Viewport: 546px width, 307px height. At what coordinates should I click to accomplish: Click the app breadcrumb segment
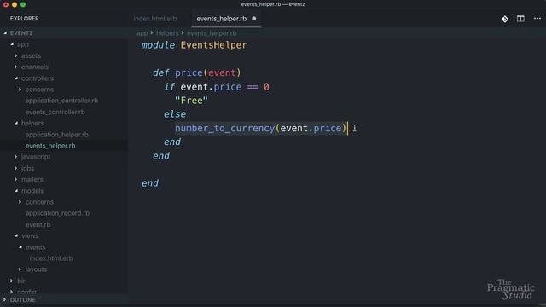point(142,33)
